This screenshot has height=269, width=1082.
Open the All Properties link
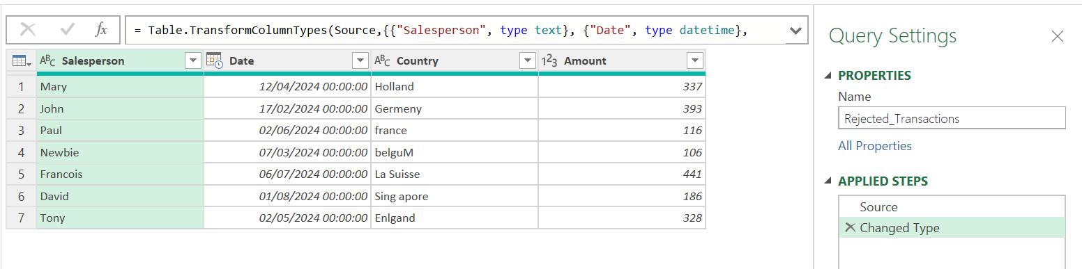tap(875, 146)
